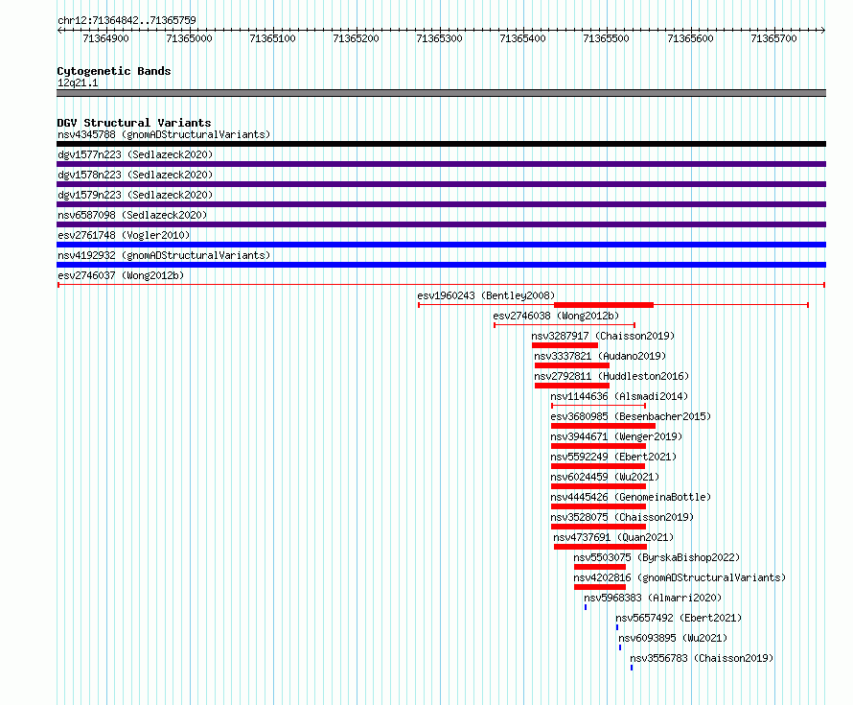Screen dimensions: 853x705
Task: Open variant esv2746037 (Wong2012b) label
Action: [x=121, y=275]
